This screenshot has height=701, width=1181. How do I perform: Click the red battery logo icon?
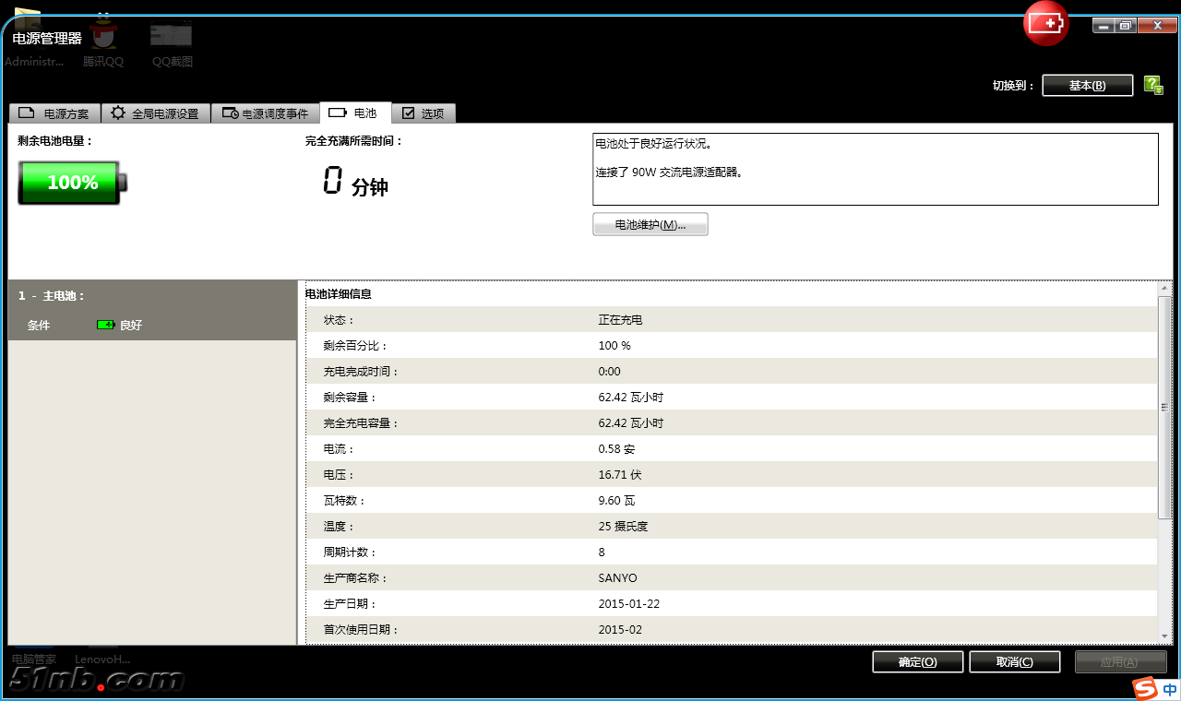[x=1045, y=23]
